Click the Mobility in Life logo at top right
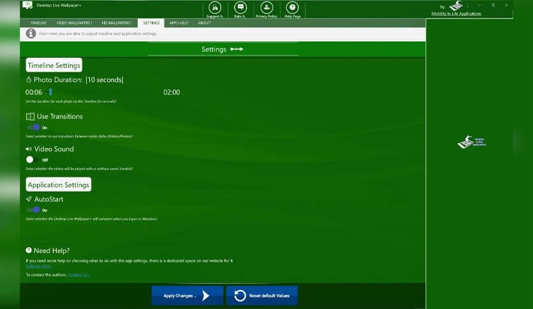Screen dimensions: 533x309 [456, 6]
